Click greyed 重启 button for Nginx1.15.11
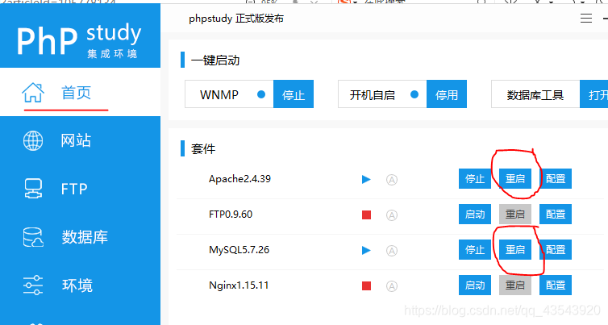This screenshot has height=325, width=608. point(515,285)
